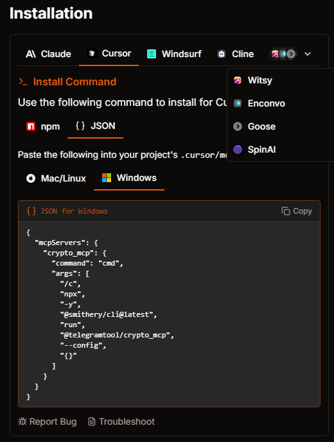Click the Windows four-color logo icon
This screenshot has width=334, height=442.
click(x=107, y=178)
